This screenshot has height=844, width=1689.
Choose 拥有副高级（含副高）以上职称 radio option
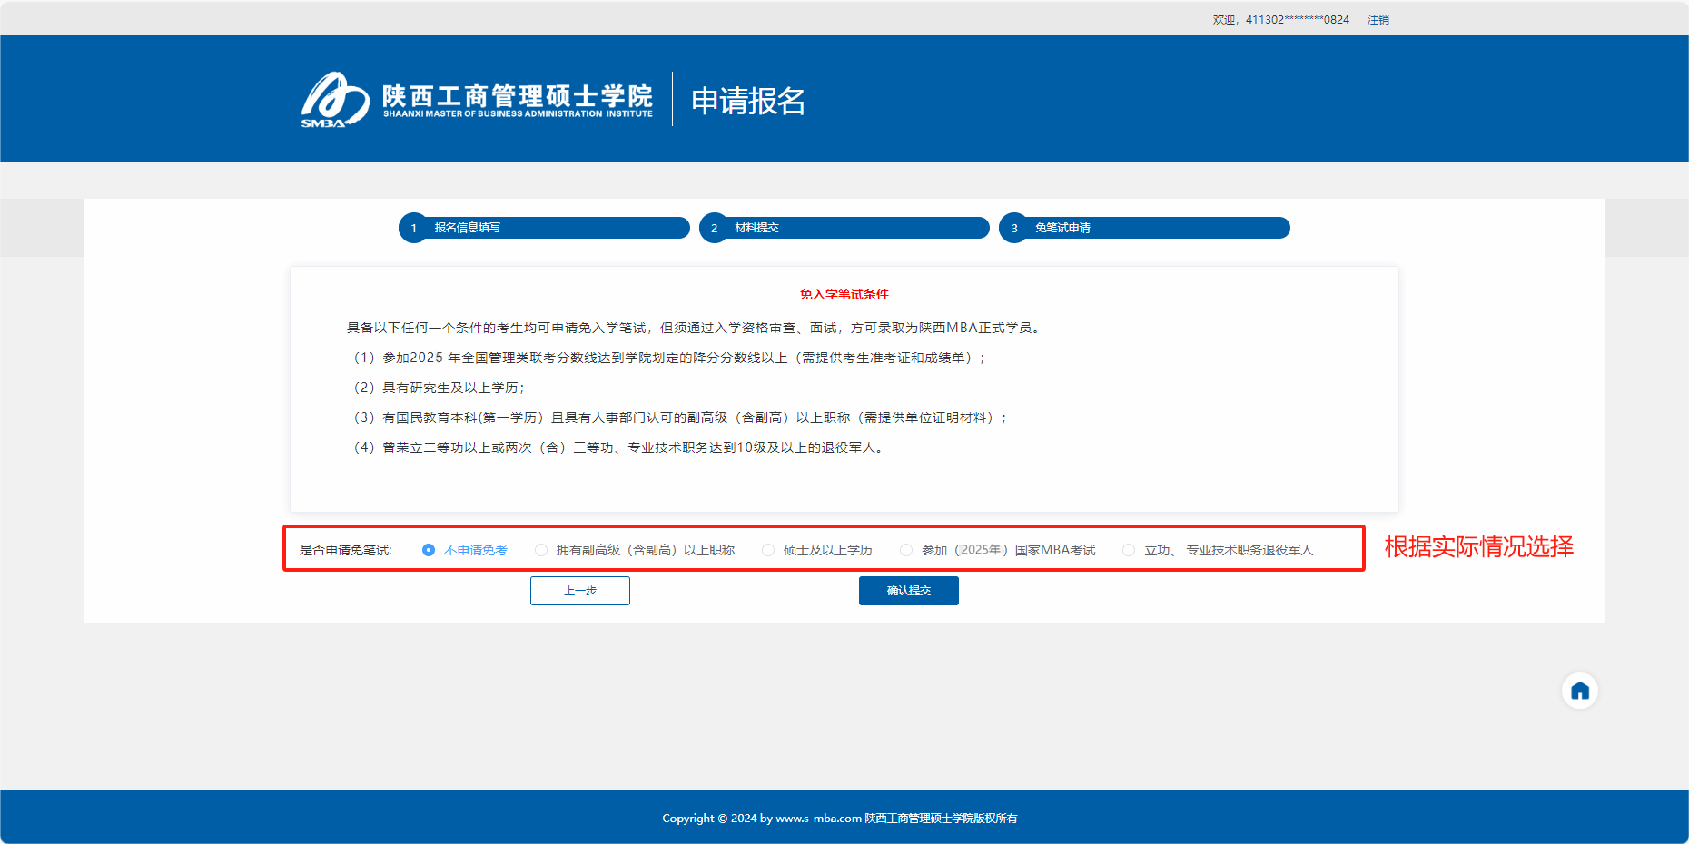click(x=541, y=550)
